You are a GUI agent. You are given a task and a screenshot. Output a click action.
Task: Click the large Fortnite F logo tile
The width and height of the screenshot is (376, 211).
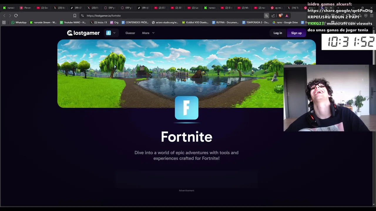[x=187, y=108]
